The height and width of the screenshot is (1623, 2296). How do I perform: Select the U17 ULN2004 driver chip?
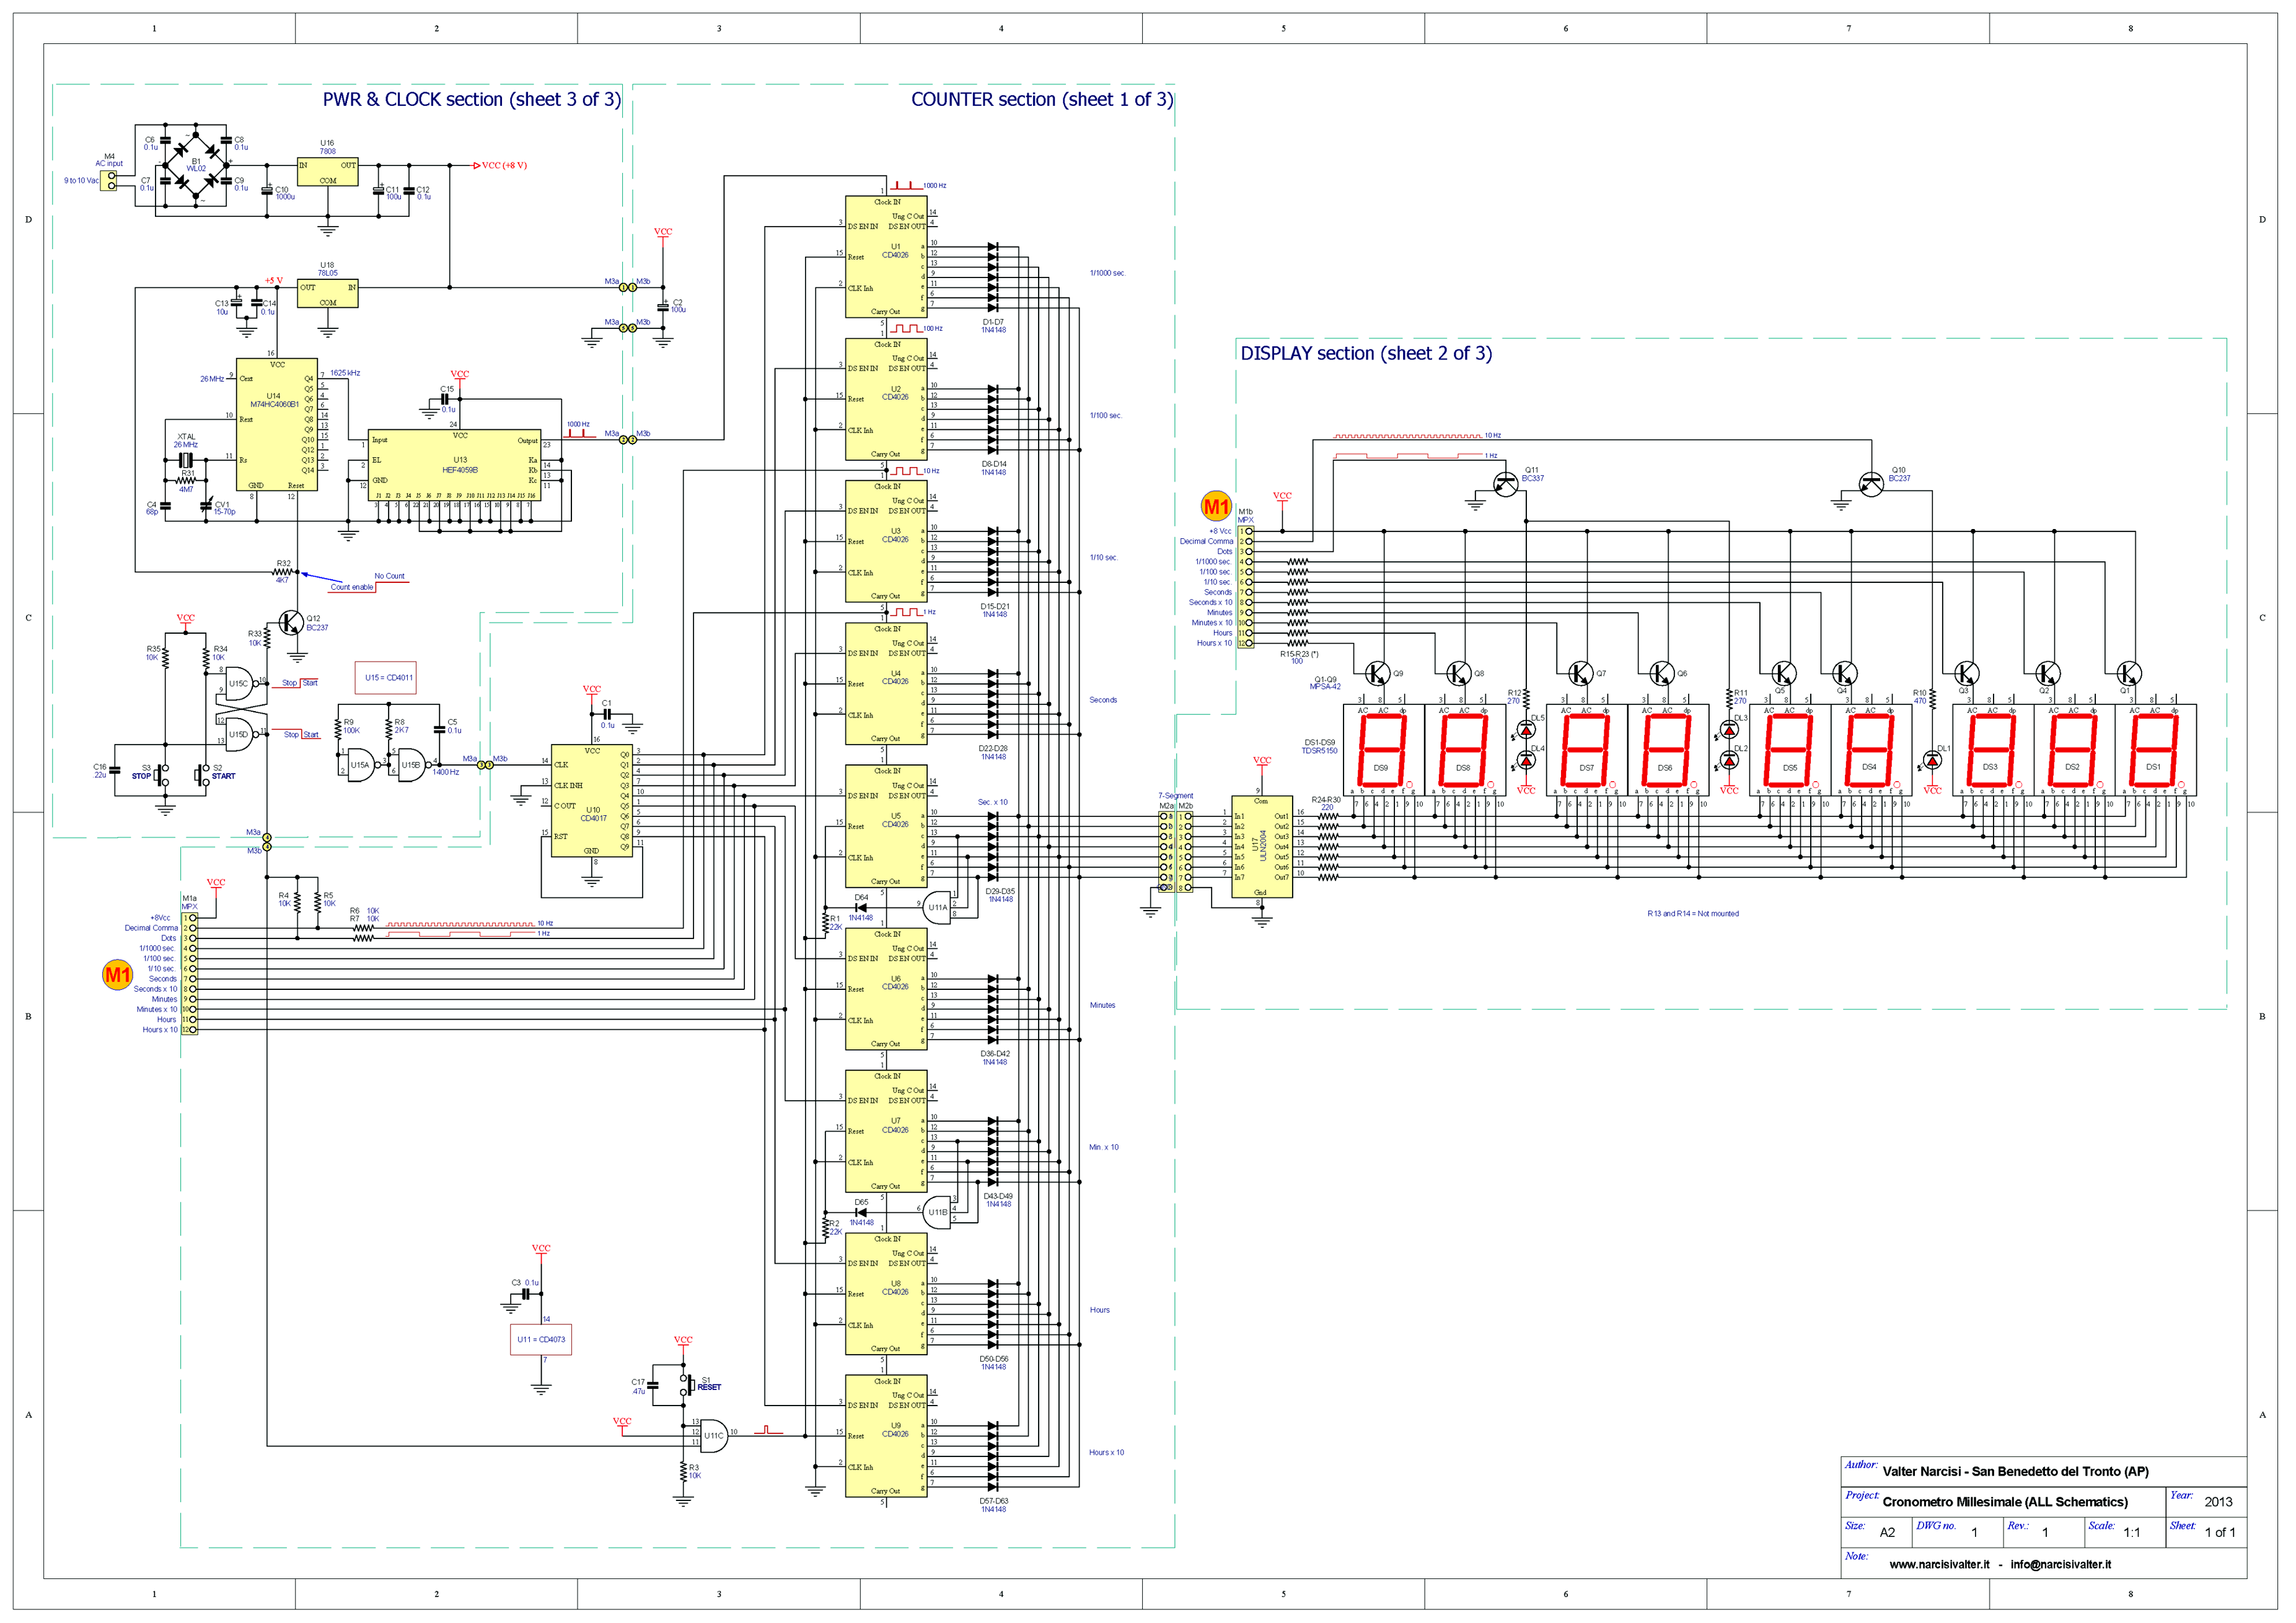pos(1262,847)
